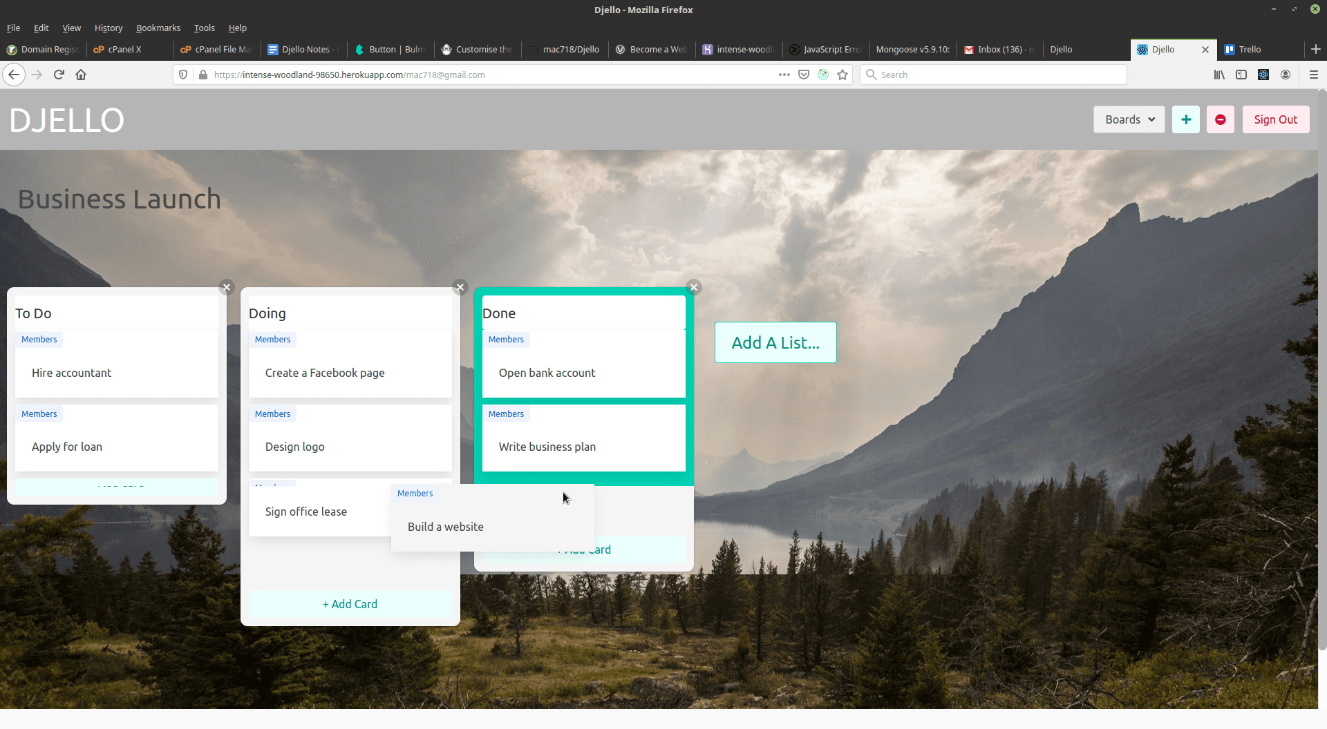1327x729 pixels.
Task: Delete the To Do list with X
Action: coord(226,287)
